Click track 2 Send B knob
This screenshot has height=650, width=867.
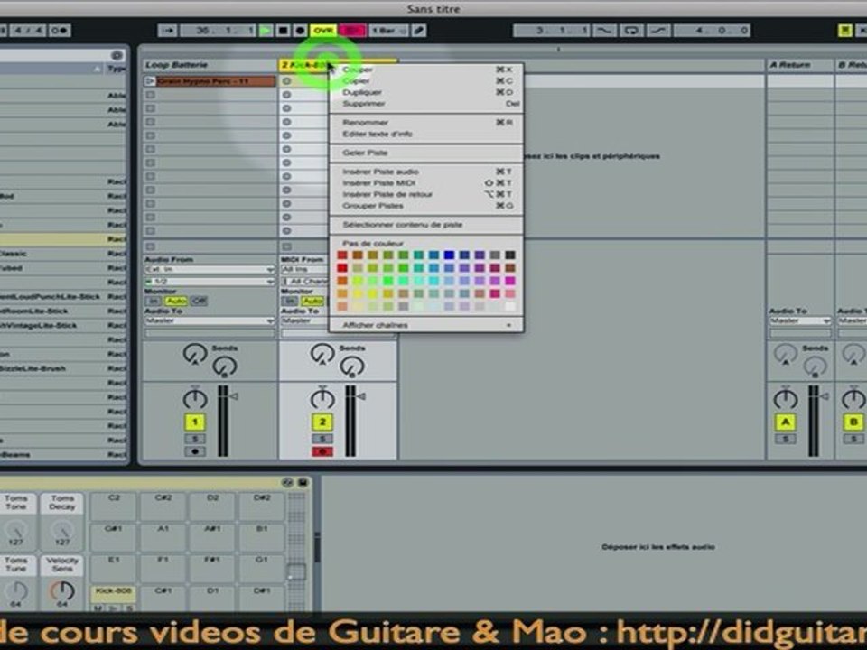coord(351,367)
